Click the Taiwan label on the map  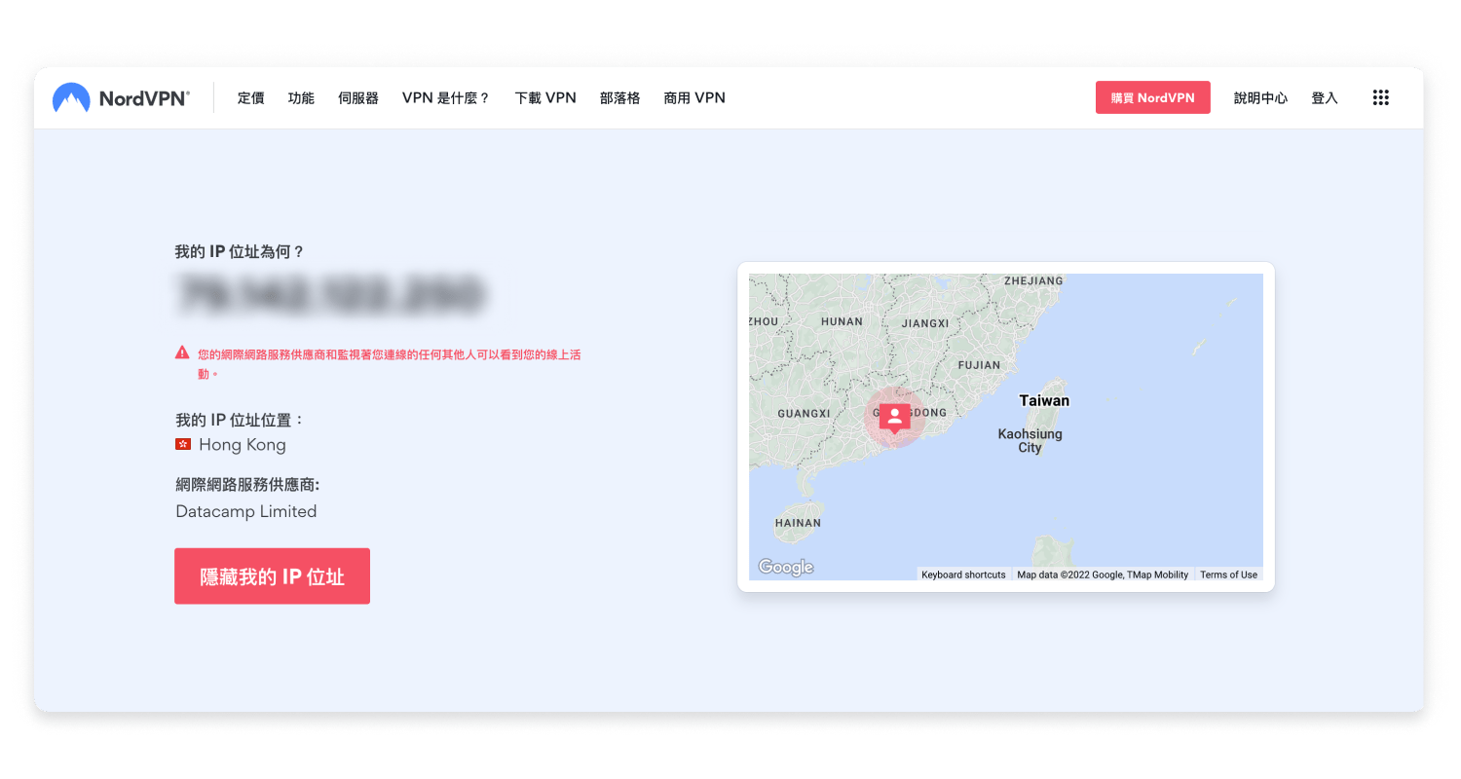point(1044,400)
